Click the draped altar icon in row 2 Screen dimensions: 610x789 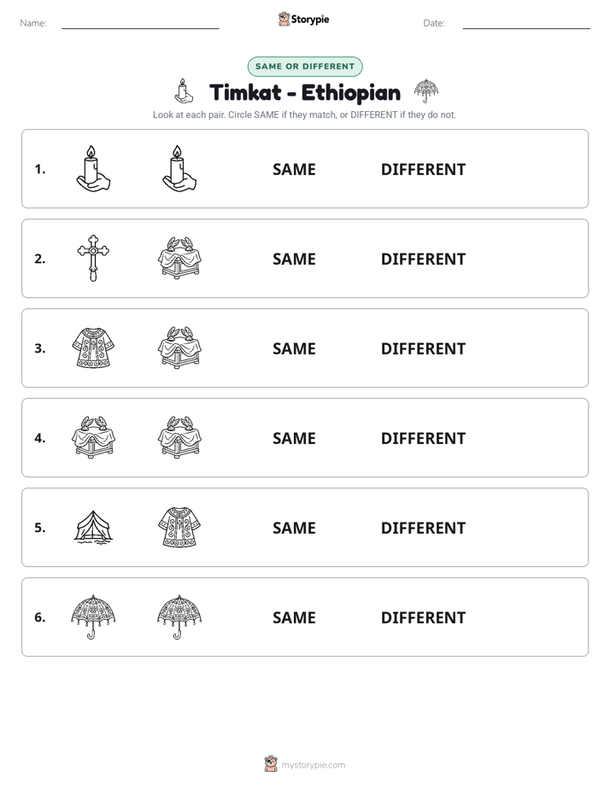click(x=179, y=258)
